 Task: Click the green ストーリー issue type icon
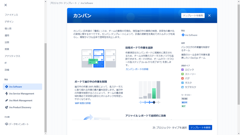click(182, 74)
